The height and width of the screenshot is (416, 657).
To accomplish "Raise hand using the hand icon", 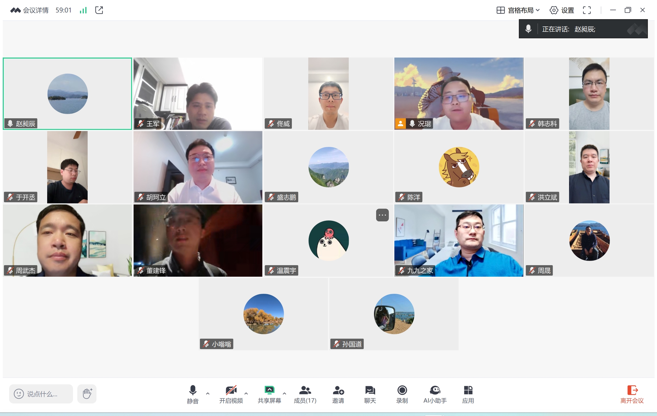I will [87, 394].
